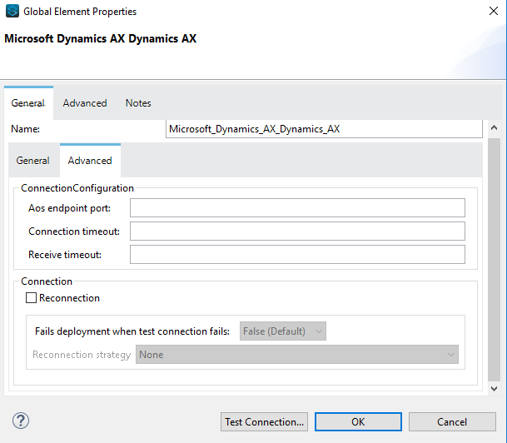Select the inner Advanced tab below Name
Image resolution: width=507 pixels, height=443 pixels.
[90, 161]
